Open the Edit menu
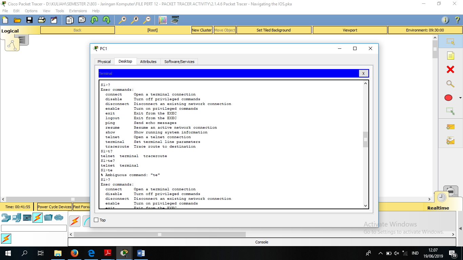 point(16,11)
